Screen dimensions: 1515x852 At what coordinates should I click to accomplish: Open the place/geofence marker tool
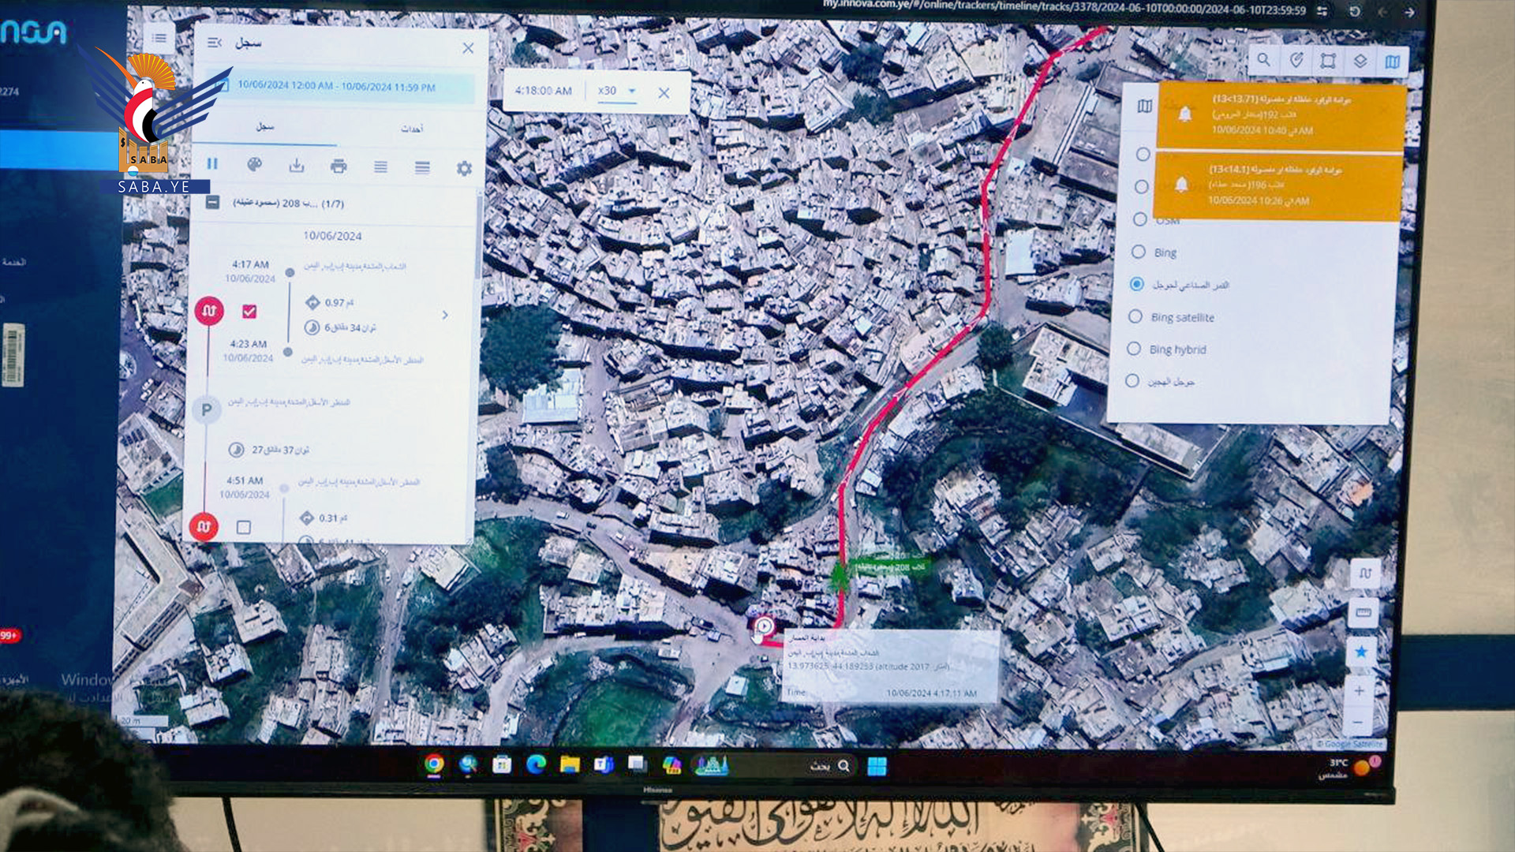point(1296,60)
